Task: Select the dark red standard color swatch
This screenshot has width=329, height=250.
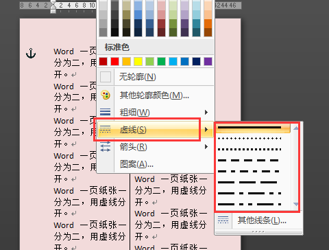Action: [x=103, y=62]
